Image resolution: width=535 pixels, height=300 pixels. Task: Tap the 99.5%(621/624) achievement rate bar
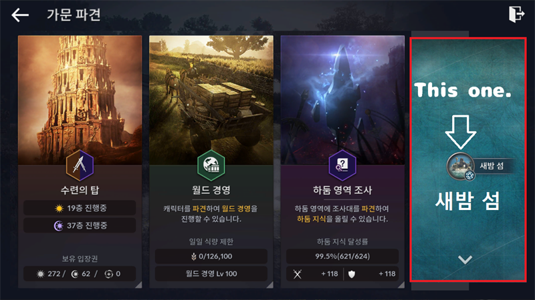click(x=342, y=256)
